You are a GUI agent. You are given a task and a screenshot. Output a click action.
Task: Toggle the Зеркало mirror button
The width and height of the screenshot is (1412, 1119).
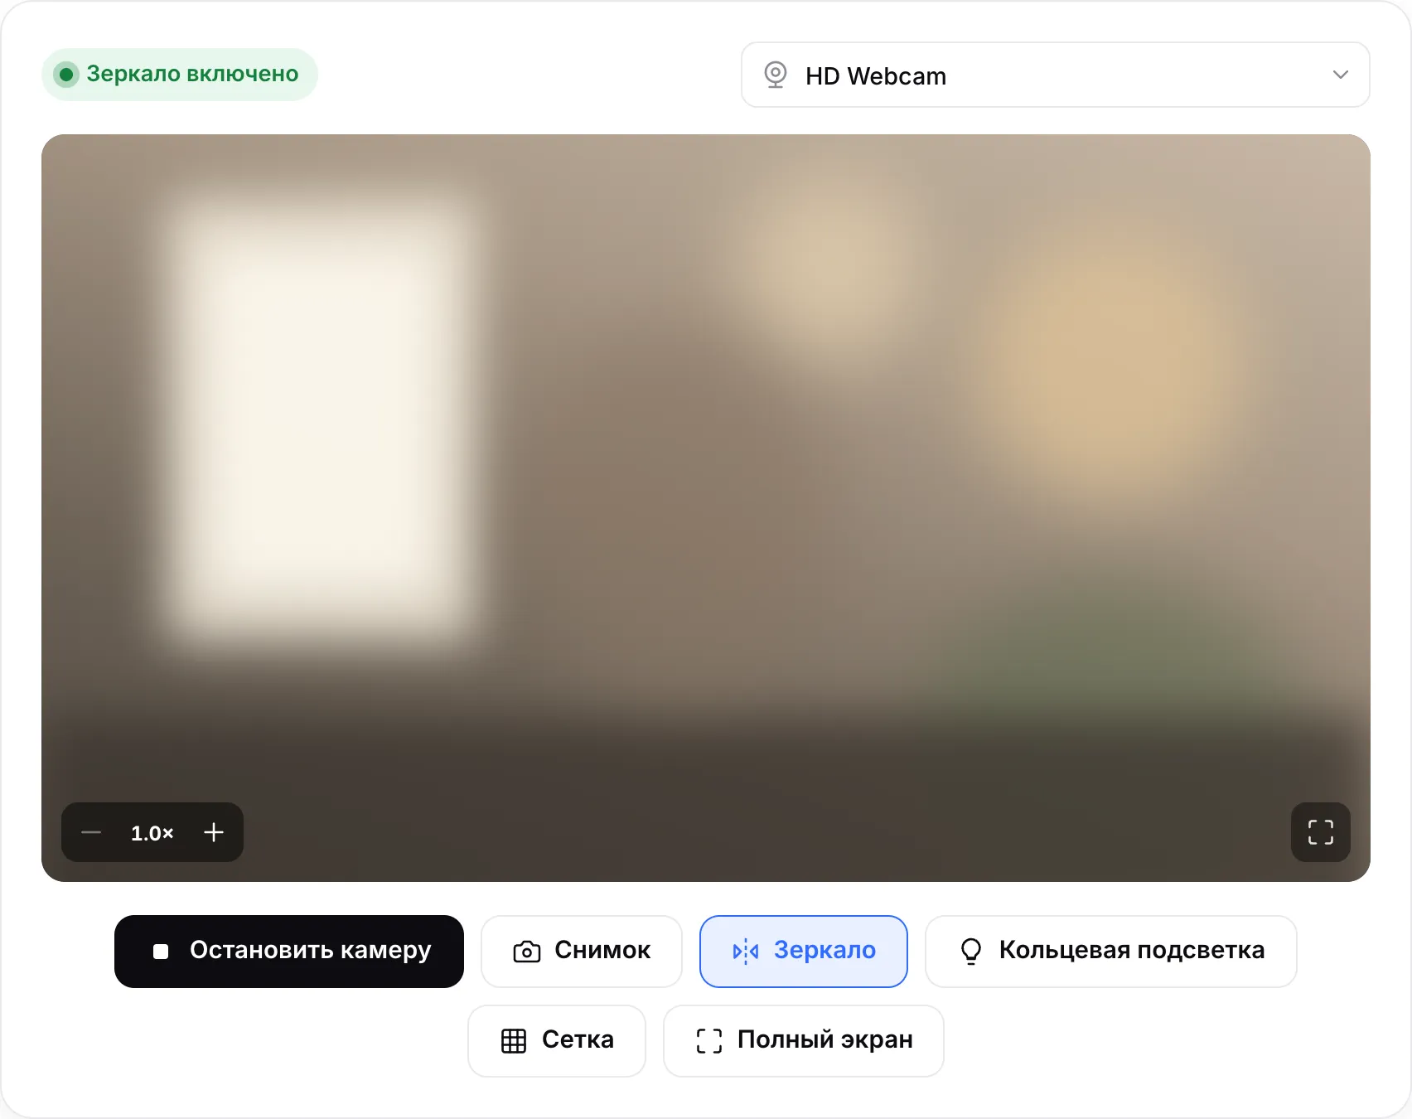(x=804, y=951)
